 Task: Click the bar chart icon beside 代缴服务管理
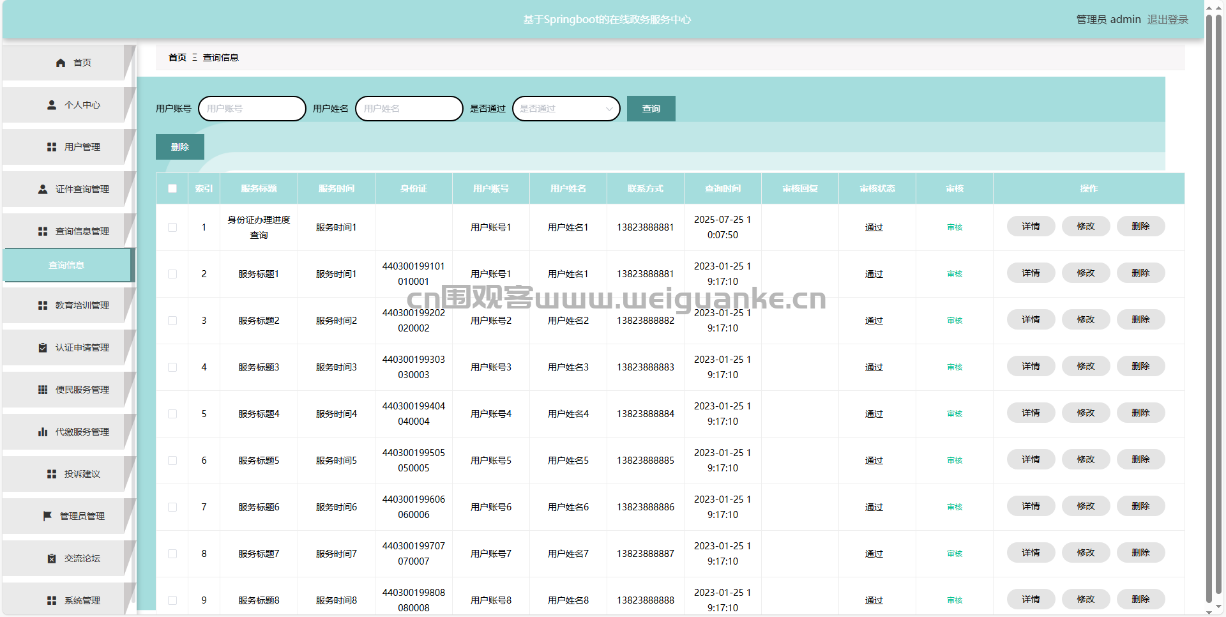43,432
